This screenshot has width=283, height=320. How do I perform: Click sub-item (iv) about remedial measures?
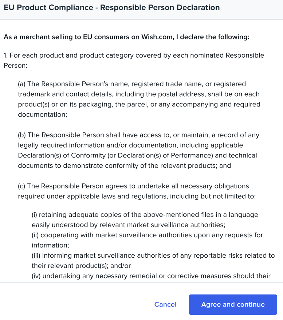(151, 276)
